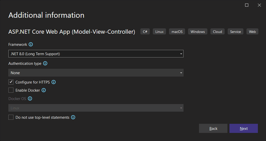Open the Framework .NET 8.0 dropdown
This screenshot has height=141, width=266.
96,54
